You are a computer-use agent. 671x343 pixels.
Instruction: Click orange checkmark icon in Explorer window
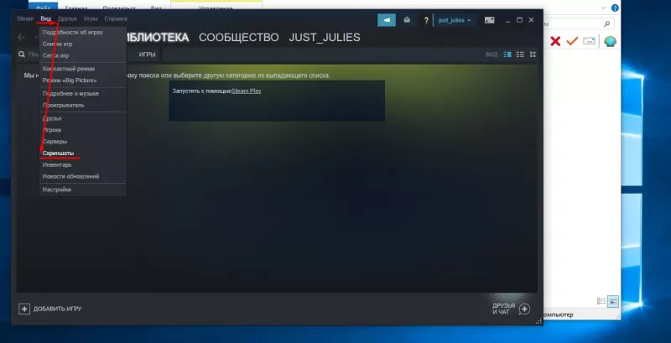pos(572,41)
